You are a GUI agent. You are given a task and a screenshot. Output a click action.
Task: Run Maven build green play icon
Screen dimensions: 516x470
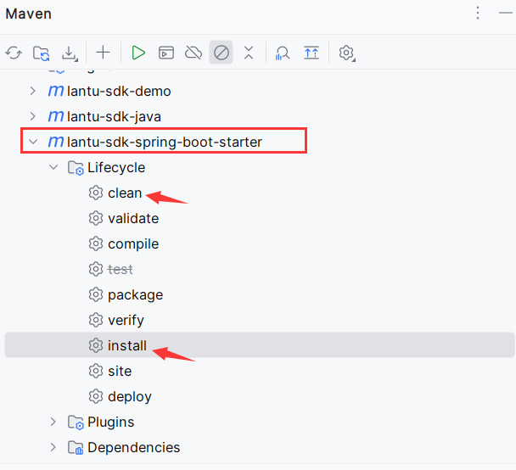tap(138, 53)
